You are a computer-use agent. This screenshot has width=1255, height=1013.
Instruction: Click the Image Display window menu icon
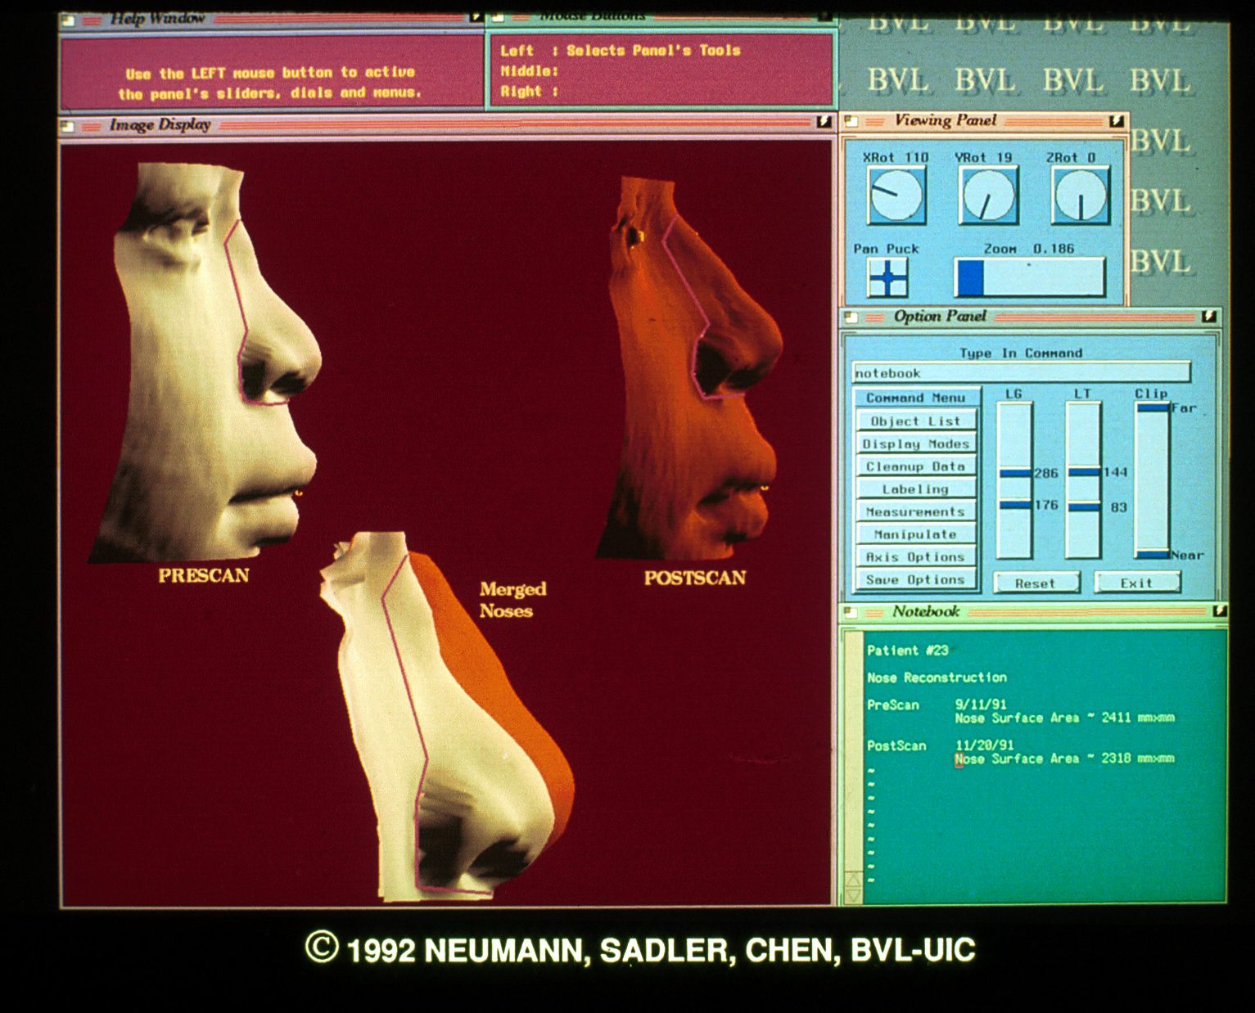tap(68, 126)
